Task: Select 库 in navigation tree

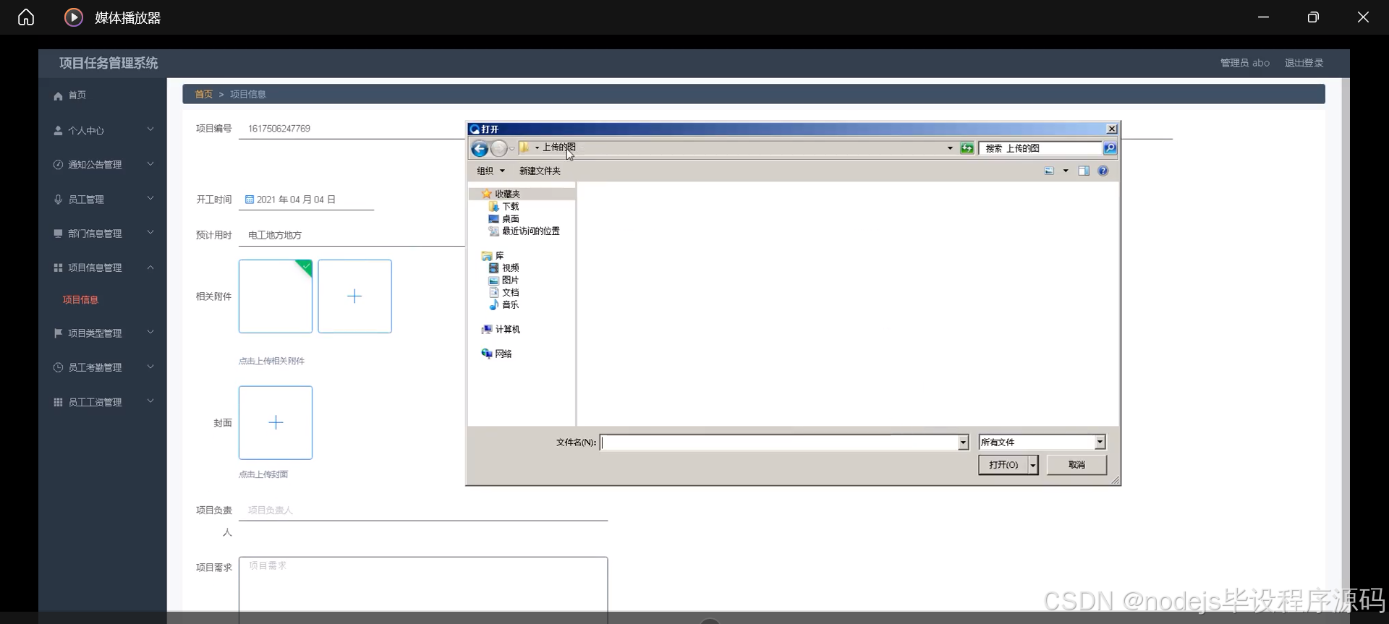Action: [x=493, y=256]
